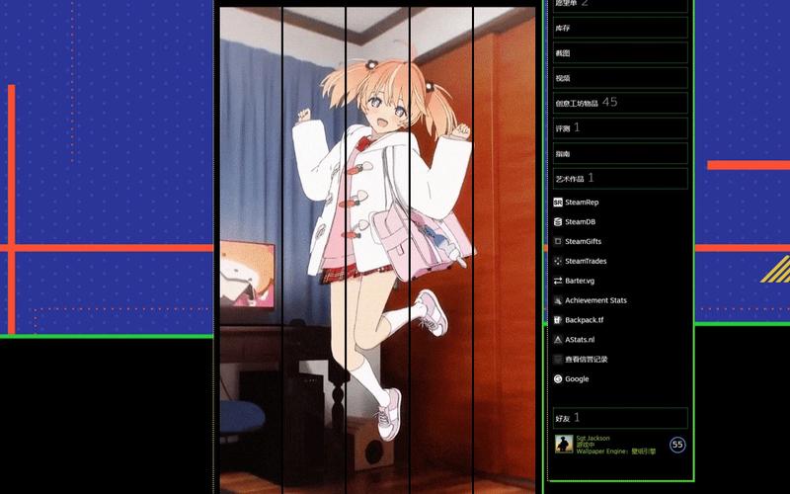Viewport: 790px width, 494px height.
Task: Click the Google logo icon
Action: coord(558,378)
